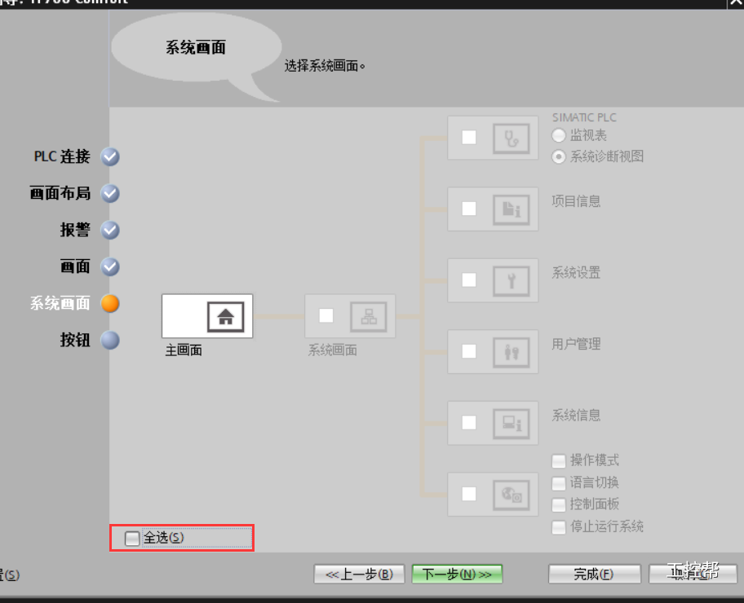Click the <<上一步(B) back button
Viewport: 744px width, 603px height.
pyautogui.click(x=359, y=574)
